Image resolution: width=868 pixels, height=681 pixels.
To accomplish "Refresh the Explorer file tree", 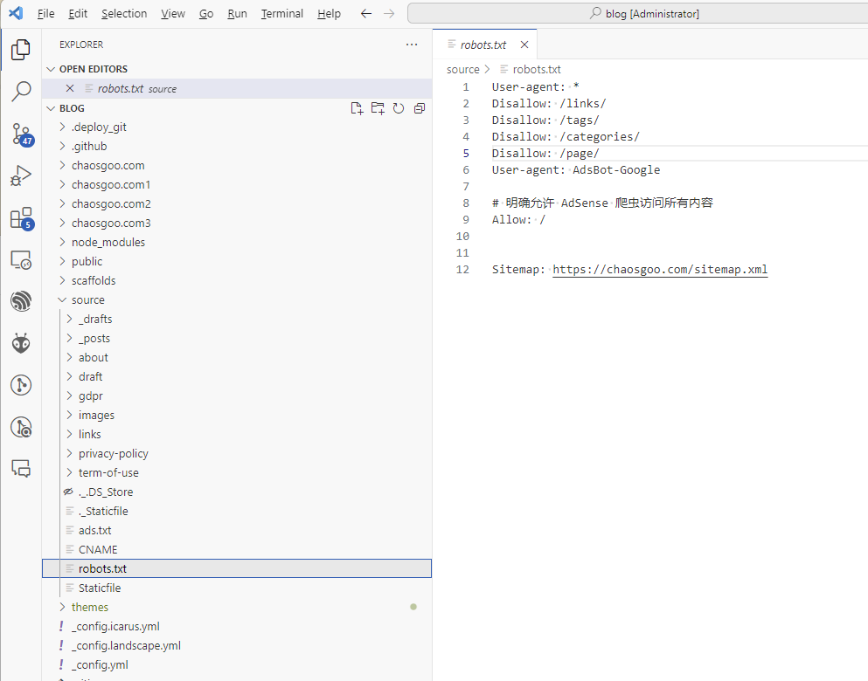I will (399, 108).
